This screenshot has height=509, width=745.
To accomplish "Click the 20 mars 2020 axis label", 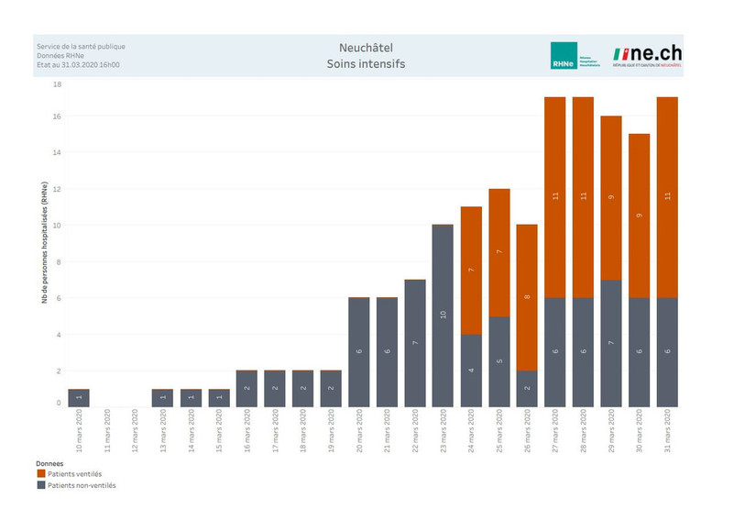I will click(359, 430).
